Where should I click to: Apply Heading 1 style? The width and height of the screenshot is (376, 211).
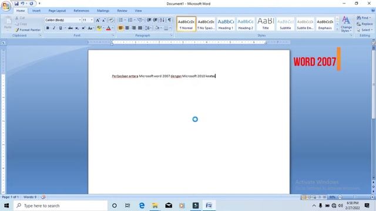[226, 23]
